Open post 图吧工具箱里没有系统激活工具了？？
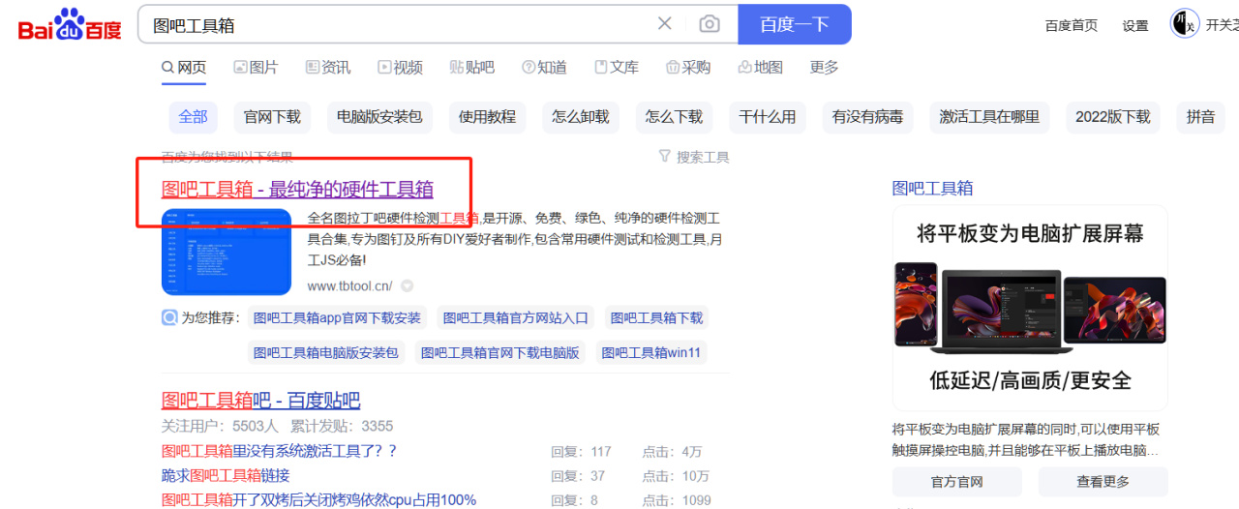The image size is (1239, 509). [x=280, y=451]
